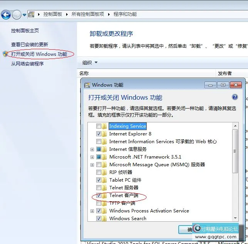
Task: Toggle Windows Process Activation Service checkbox
Action: tap(99, 211)
